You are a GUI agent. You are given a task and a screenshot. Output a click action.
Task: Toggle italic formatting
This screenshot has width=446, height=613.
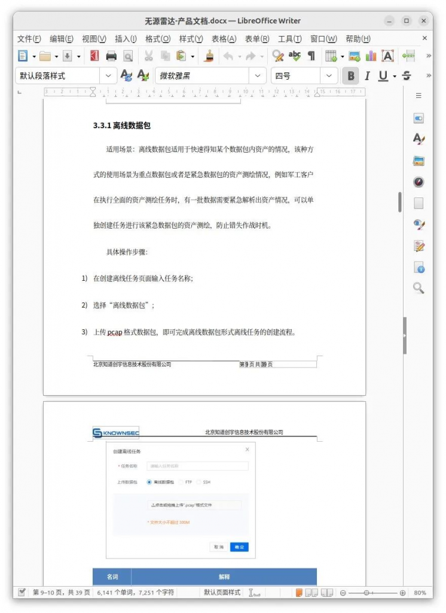[367, 76]
